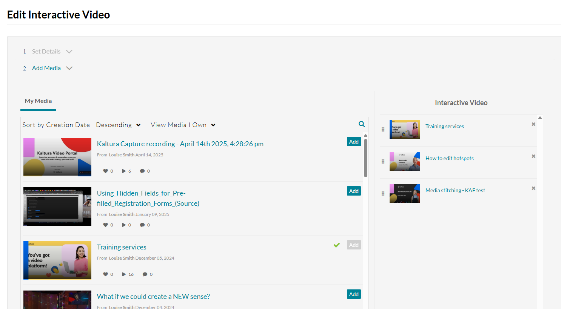Click the Kaltura Video Portal thumbnail

tap(57, 157)
